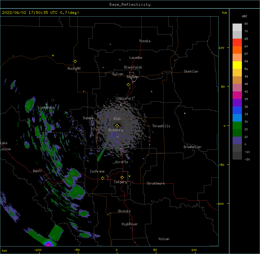Pick the orange 57-60 dBZ legend swatch
This screenshot has width=260, height=254.
237,50
